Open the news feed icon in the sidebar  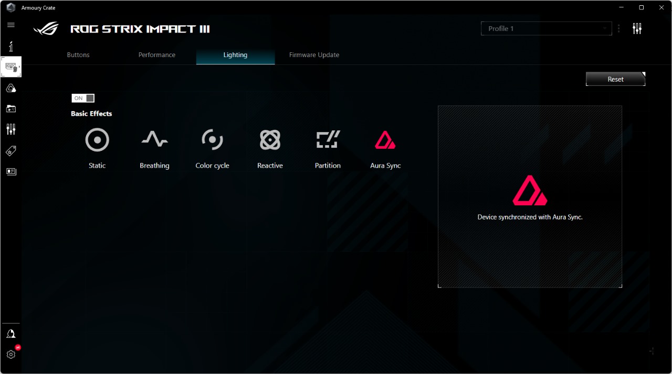(x=11, y=171)
